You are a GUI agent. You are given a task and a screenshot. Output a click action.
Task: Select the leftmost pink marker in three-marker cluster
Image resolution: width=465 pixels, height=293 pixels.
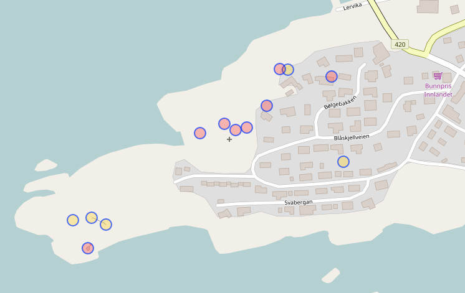pyautogui.click(x=224, y=124)
